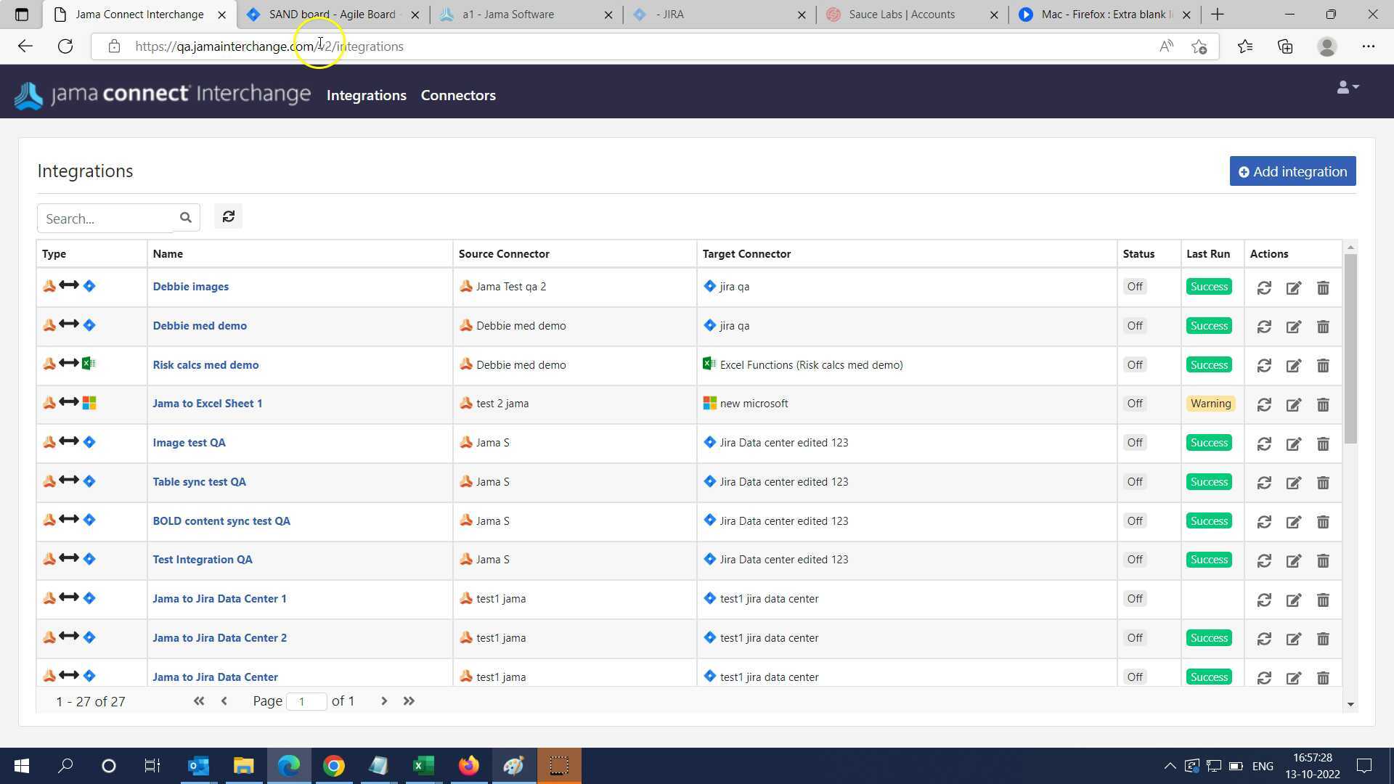
Task: Open the Connectors nav item
Action: pos(458,95)
